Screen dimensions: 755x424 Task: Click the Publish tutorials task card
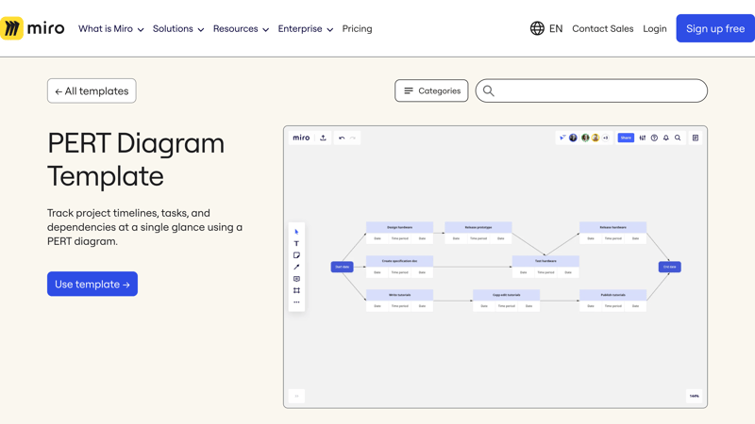point(612,301)
